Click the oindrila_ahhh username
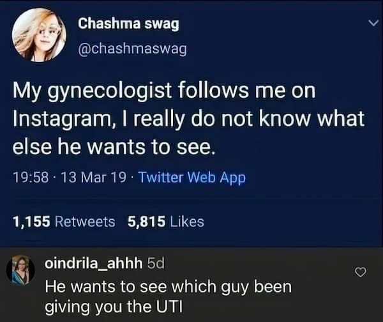 pyautogui.click(x=94, y=263)
